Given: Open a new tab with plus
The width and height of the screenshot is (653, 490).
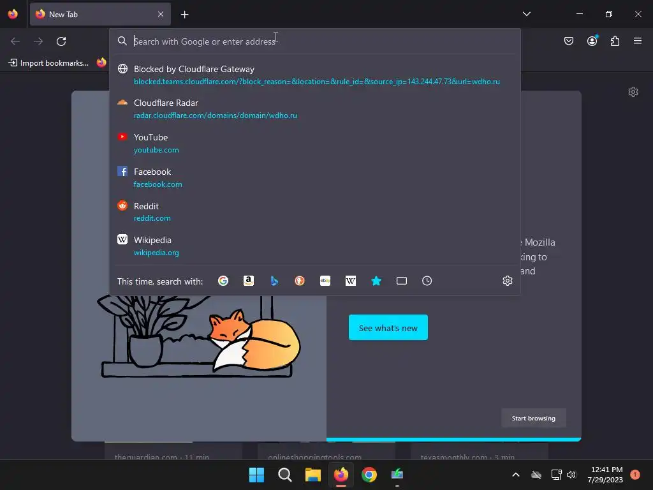Looking at the screenshot, I should tap(184, 15).
